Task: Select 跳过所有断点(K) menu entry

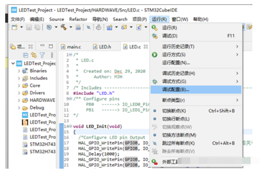Action: click(196, 143)
